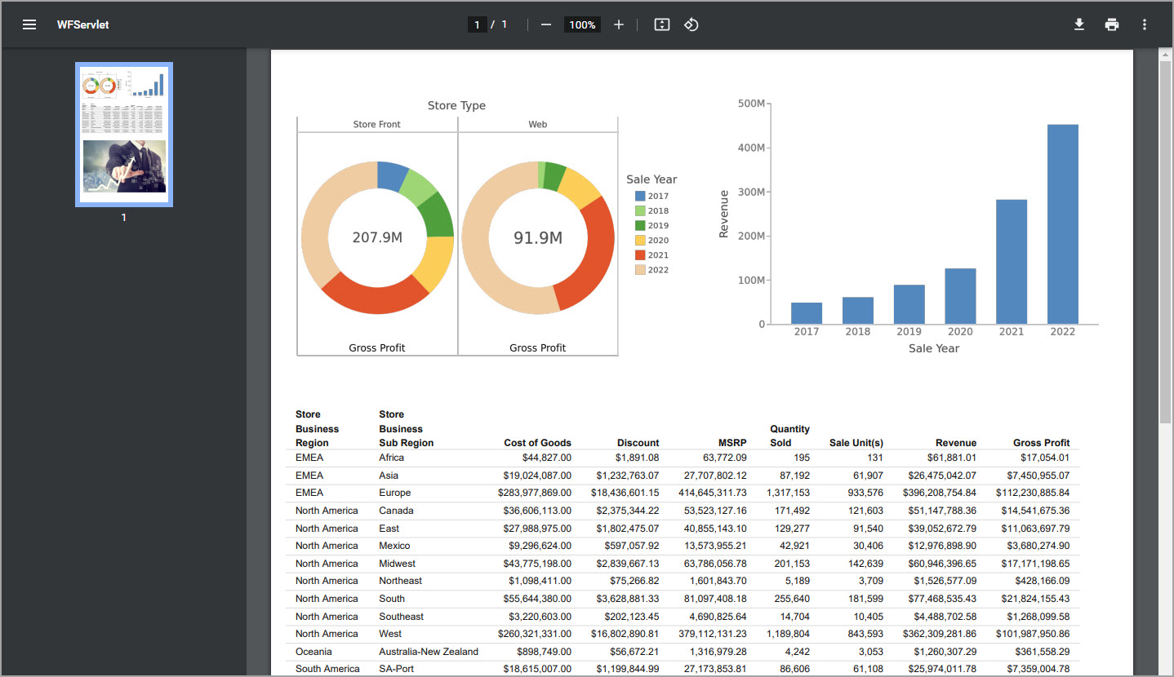
Task: Click the 2021 revenue bar
Action: 1011,261
